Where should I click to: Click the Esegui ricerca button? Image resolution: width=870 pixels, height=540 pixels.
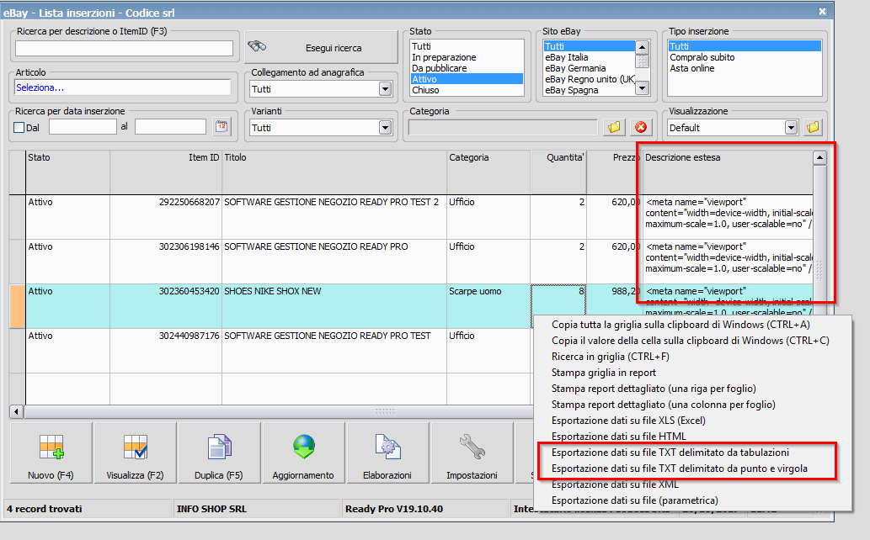pos(321,48)
